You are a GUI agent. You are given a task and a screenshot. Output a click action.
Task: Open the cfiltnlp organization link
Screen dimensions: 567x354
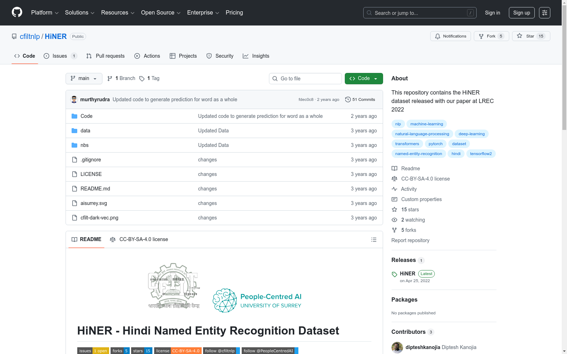(x=30, y=36)
